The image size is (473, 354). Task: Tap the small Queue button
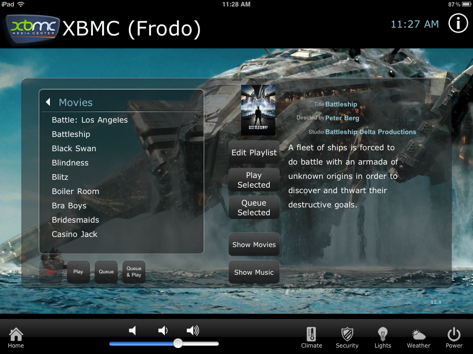point(106,272)
